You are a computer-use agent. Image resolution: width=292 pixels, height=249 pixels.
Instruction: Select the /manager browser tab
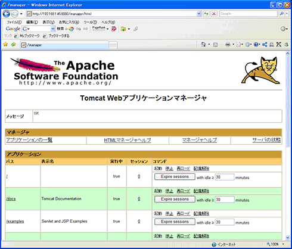64,45
